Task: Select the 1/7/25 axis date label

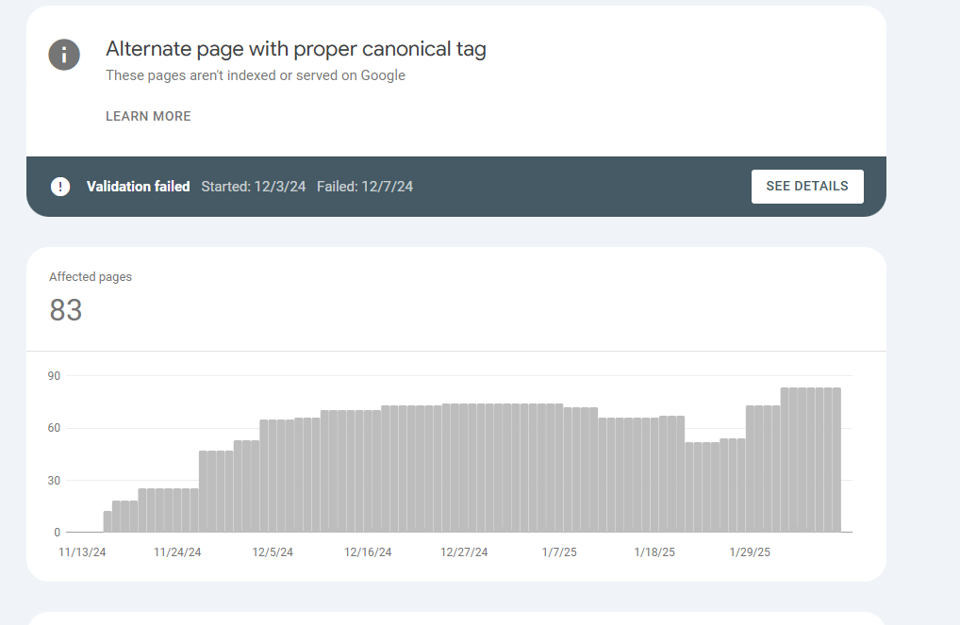Action: click(559, 552)
